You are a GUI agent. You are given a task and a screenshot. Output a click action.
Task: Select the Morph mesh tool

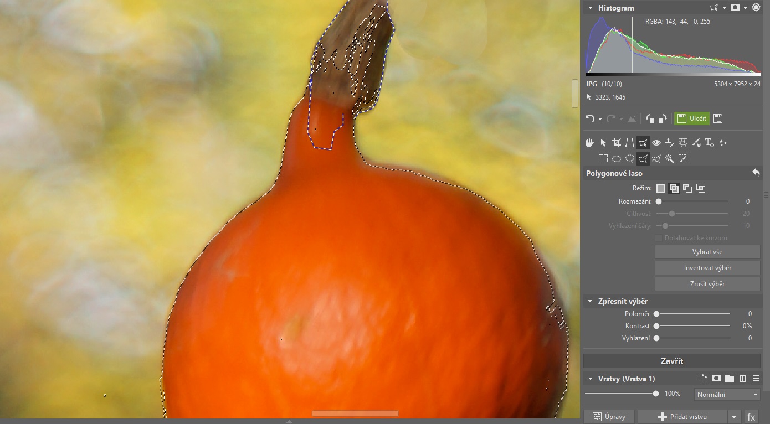[683, 143]
